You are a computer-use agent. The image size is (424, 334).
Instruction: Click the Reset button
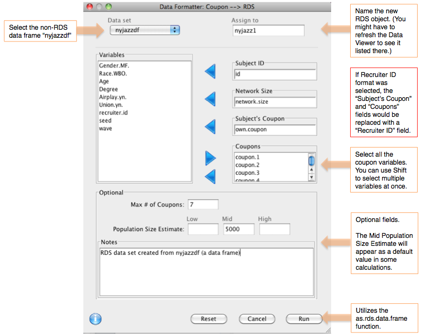(x=209, y=319)
